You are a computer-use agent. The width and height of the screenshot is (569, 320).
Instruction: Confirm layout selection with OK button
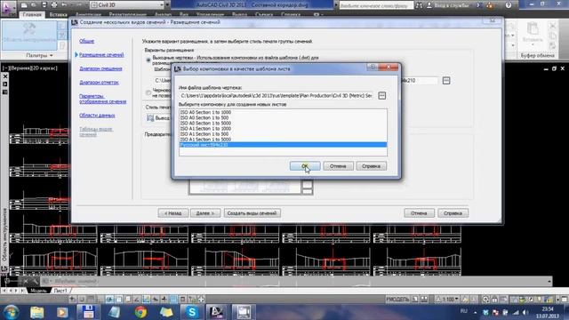(x=305, y=166)
